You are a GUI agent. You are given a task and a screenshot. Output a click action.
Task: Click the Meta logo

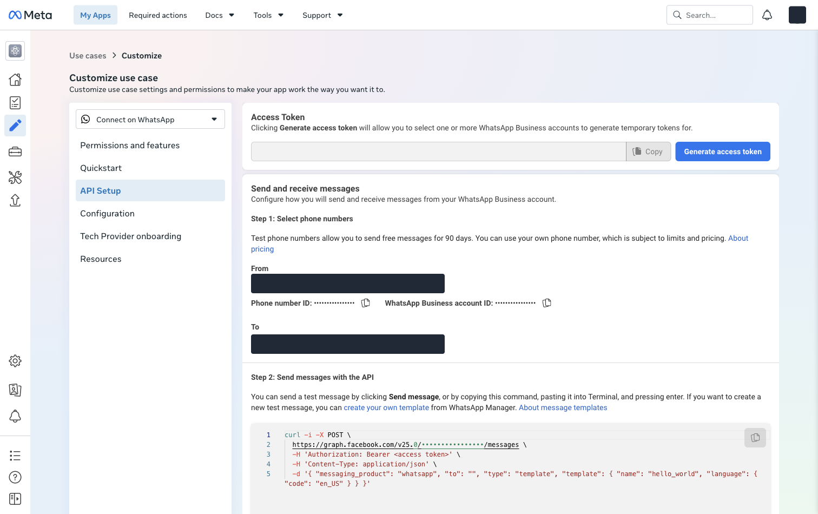pyautogui.click(x=30, y=15)
